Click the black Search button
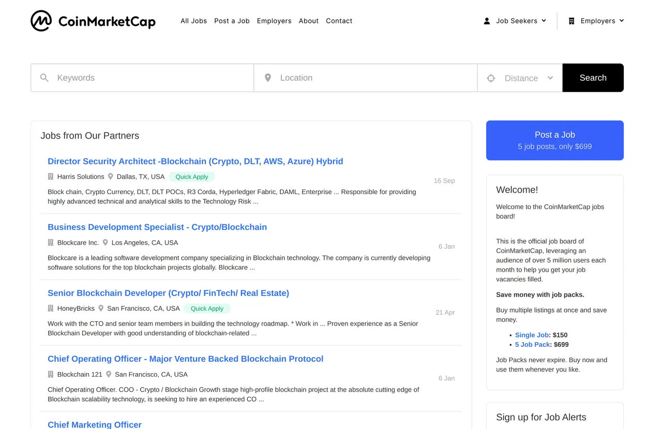The width and height of the screenshot is (662, 429). pos(593,78)
